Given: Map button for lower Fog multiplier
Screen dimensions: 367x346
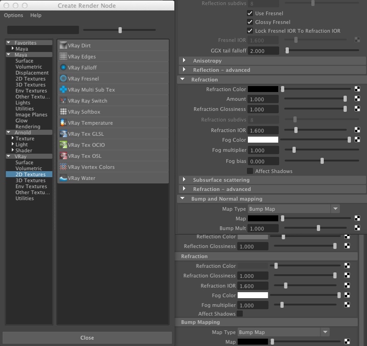Looking at the screenshot, I should tap(347, 305).
